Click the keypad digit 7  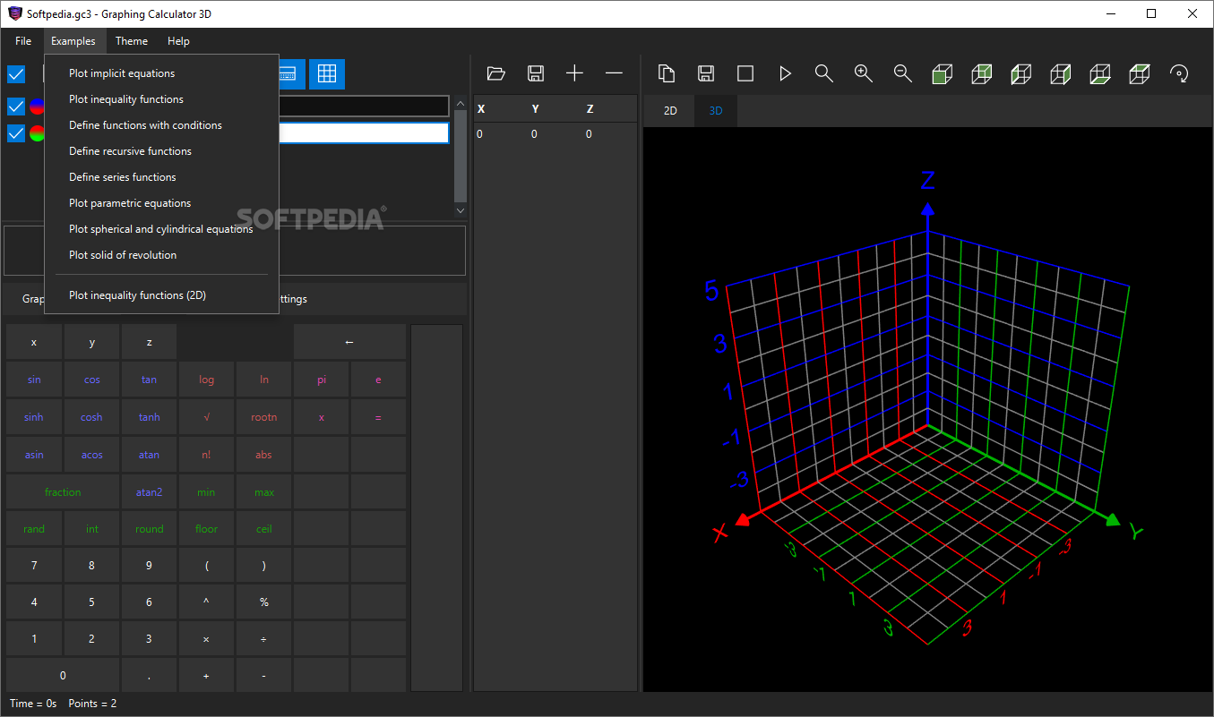coord(34,566)
